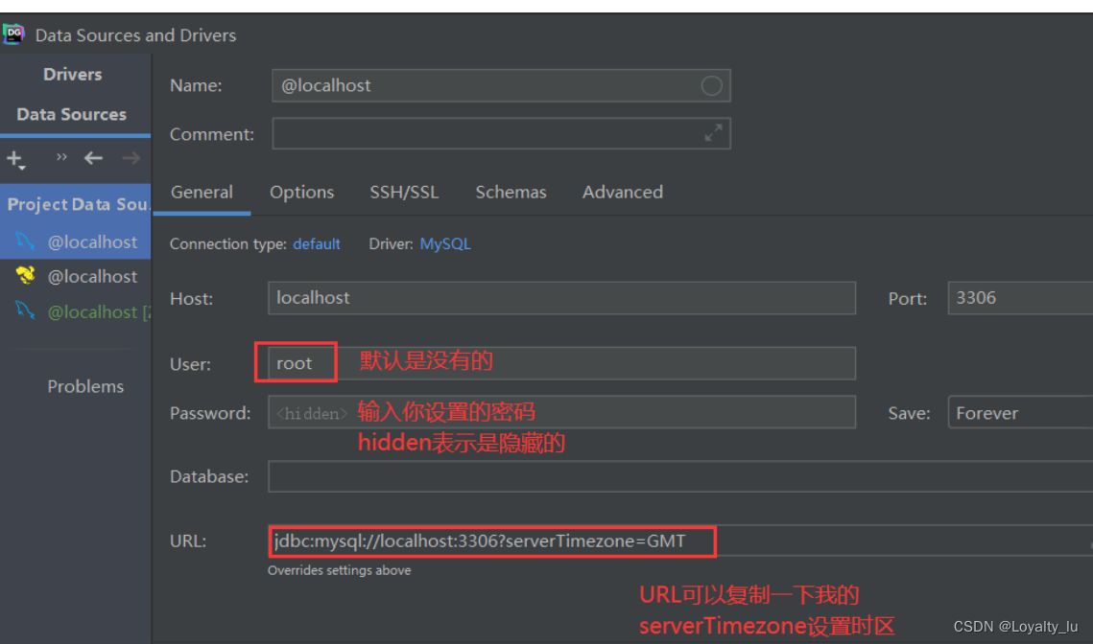1093x644 pixels.
Task: Open the Problems section in the sidebar
Action: coord(85,386)
